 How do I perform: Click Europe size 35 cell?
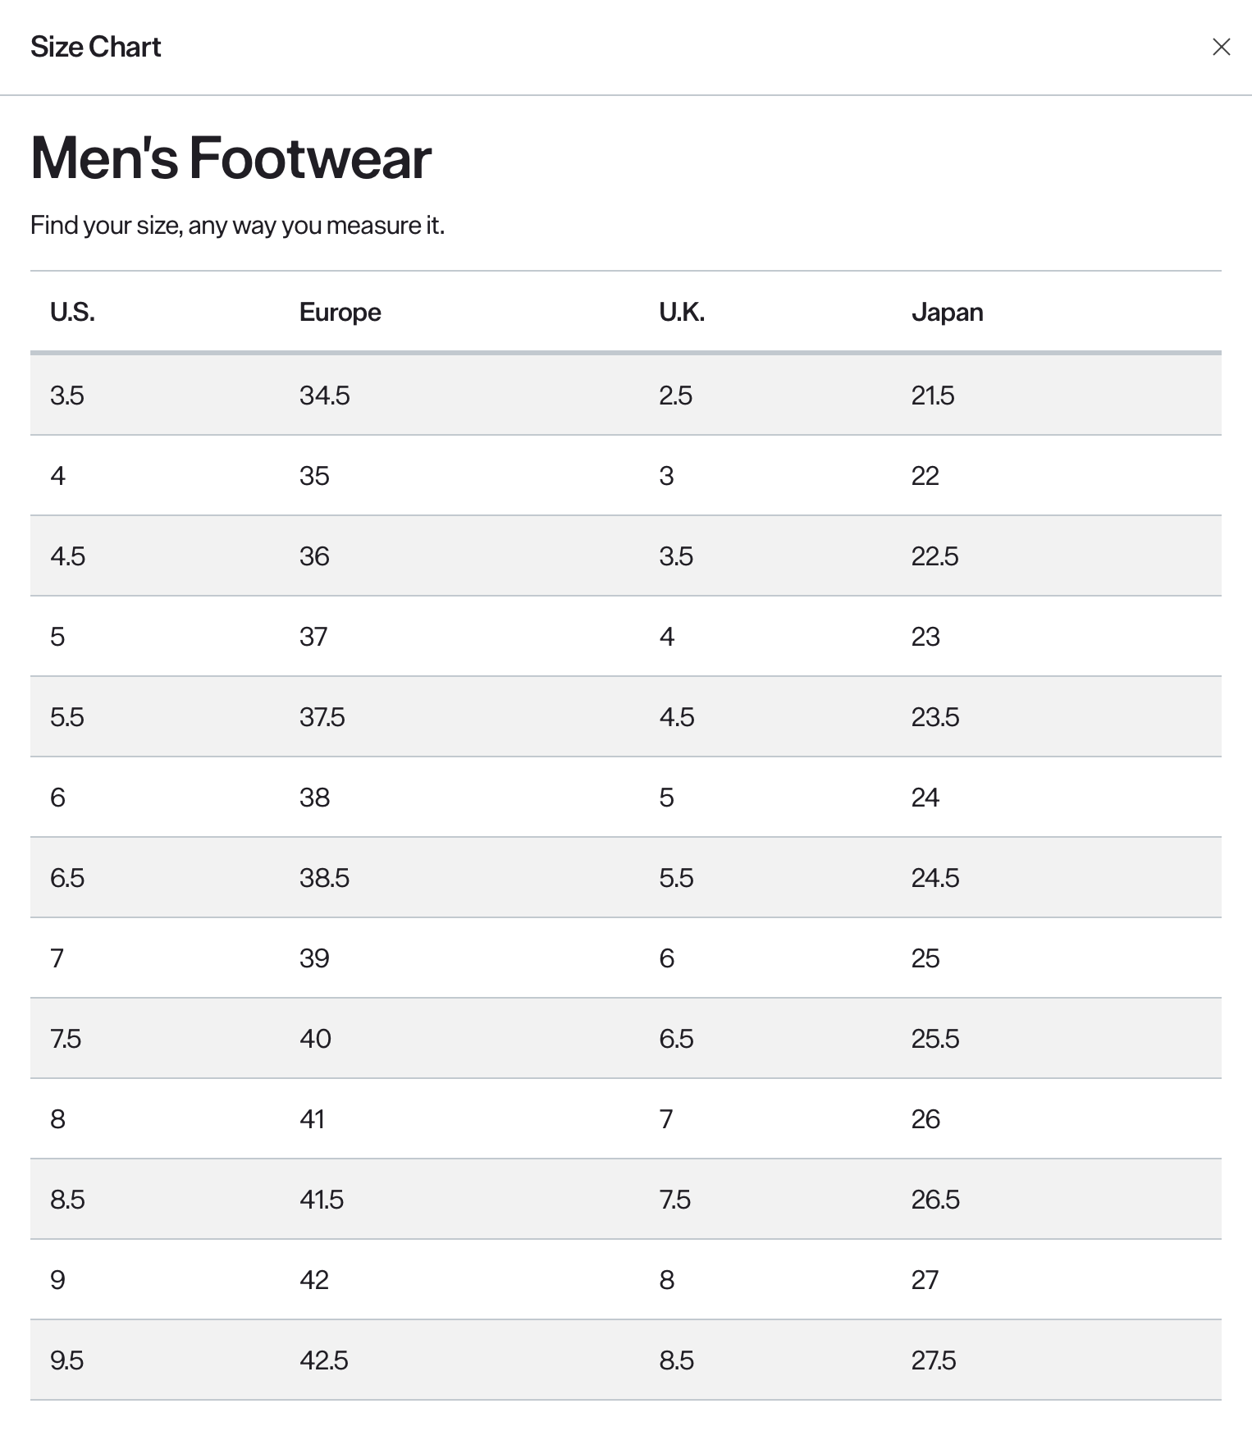click(314, 476)
